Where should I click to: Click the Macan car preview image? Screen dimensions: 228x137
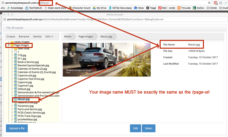[x=107, y=60]
